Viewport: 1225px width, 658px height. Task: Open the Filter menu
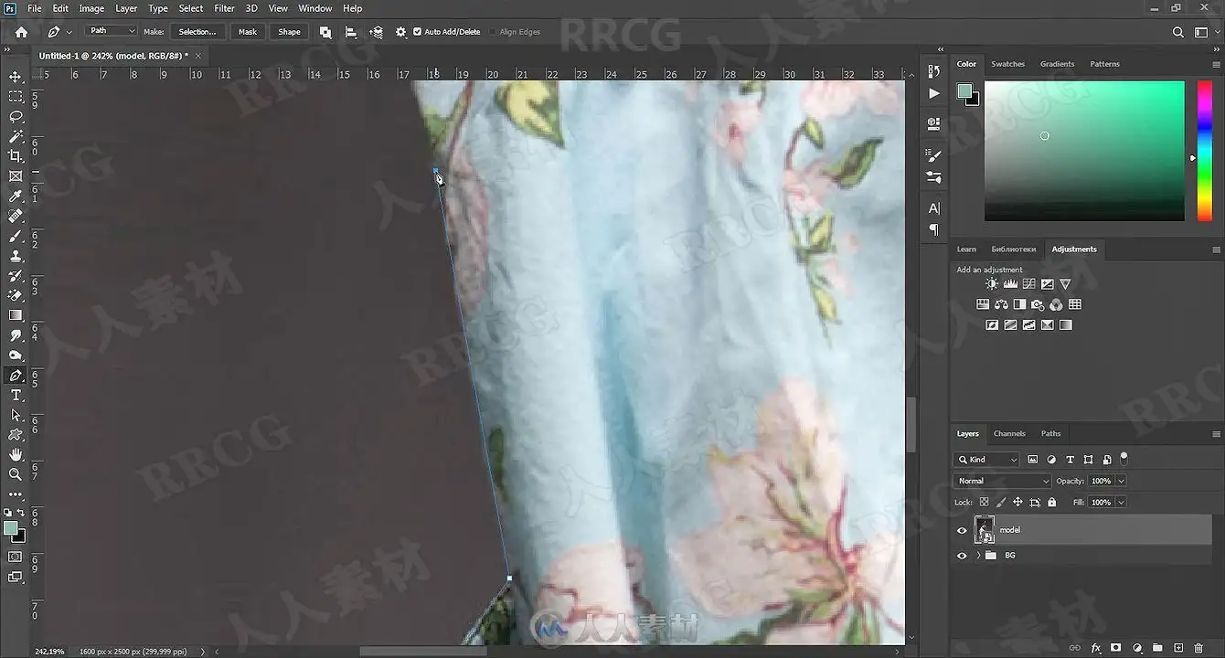[225, 8]
